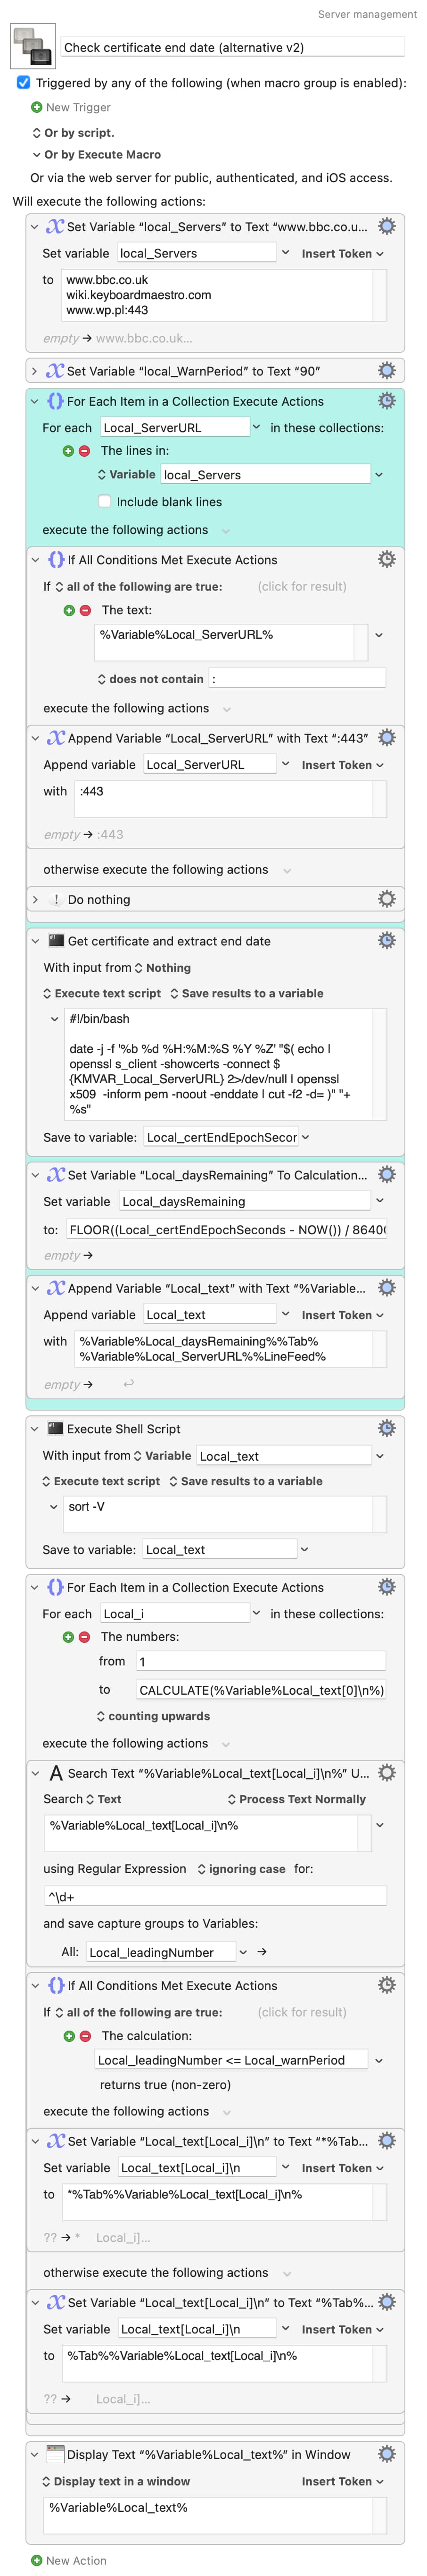Click the New Trigger button
This screenshot has height=2576, width=427.
click(71, 107)
